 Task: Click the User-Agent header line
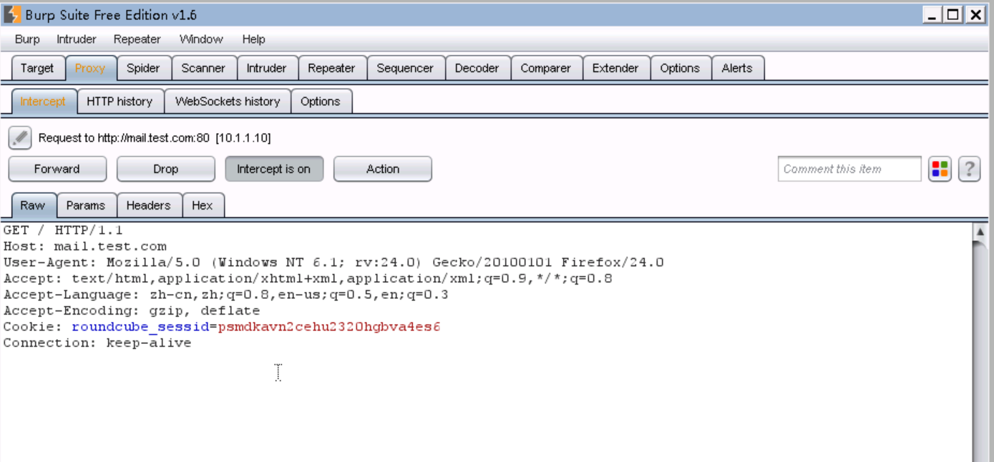tap(333, 262)
